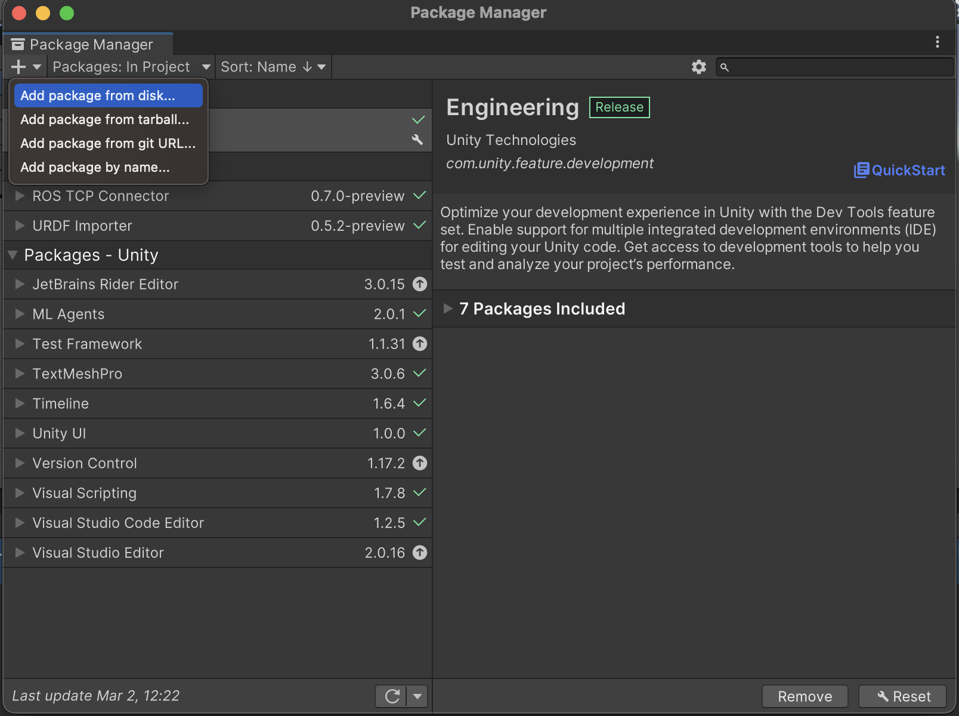Click the Remove button
The height and width of the screenshot is (716, 959).
pos(805,696)
